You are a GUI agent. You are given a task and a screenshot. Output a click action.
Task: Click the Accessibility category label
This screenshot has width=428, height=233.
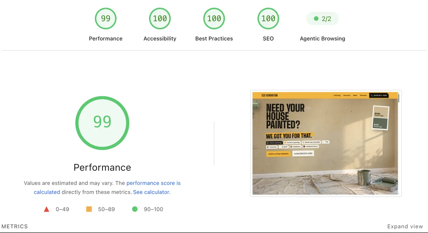[160, 38]
